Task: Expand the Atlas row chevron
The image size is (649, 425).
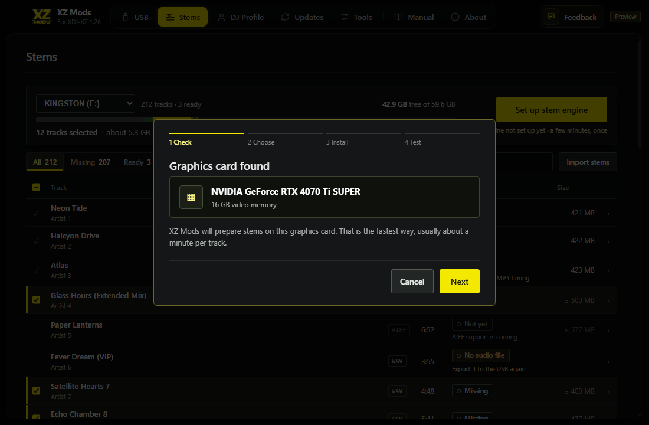Action: [608, 271]
